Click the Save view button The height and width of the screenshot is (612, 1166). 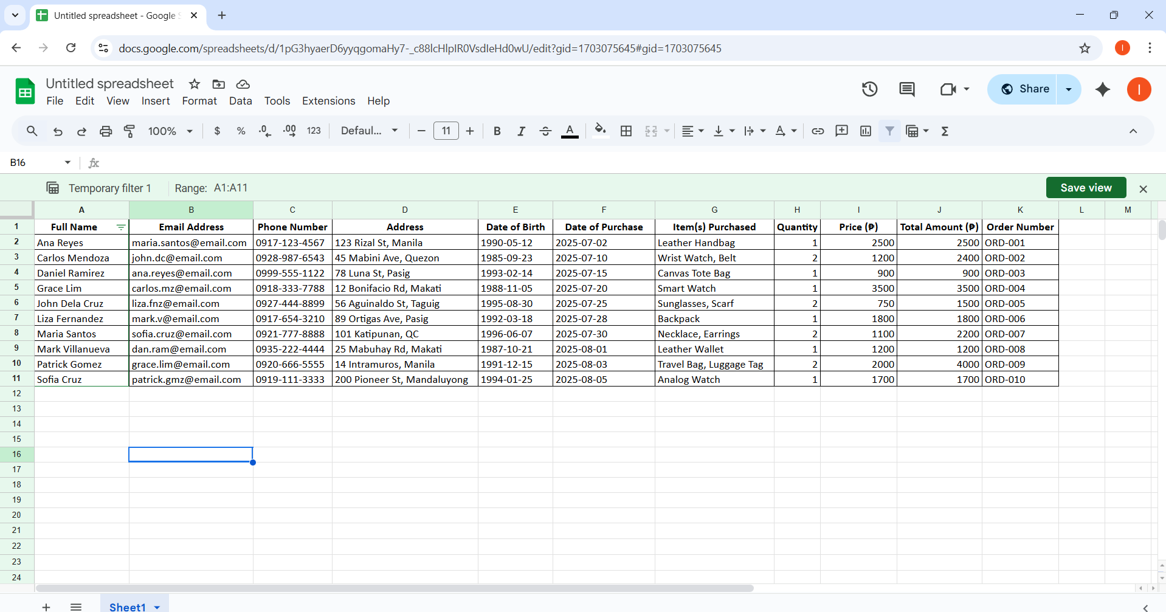click(x=1086, y=188)
